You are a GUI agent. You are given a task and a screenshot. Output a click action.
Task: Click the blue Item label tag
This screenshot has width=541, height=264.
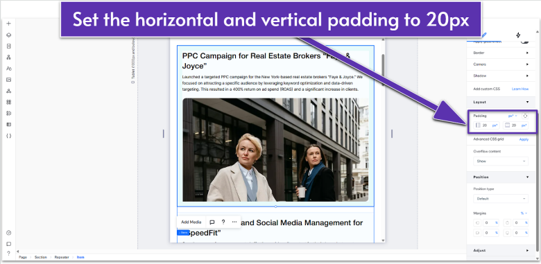coord(183,233)
